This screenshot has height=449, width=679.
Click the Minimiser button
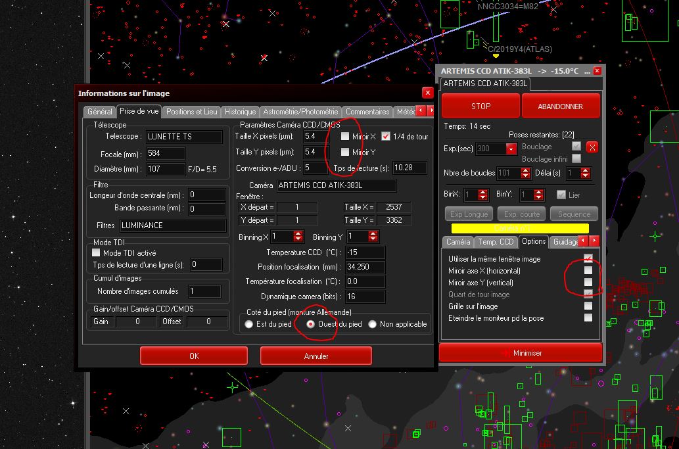click(x=521, y=353)
